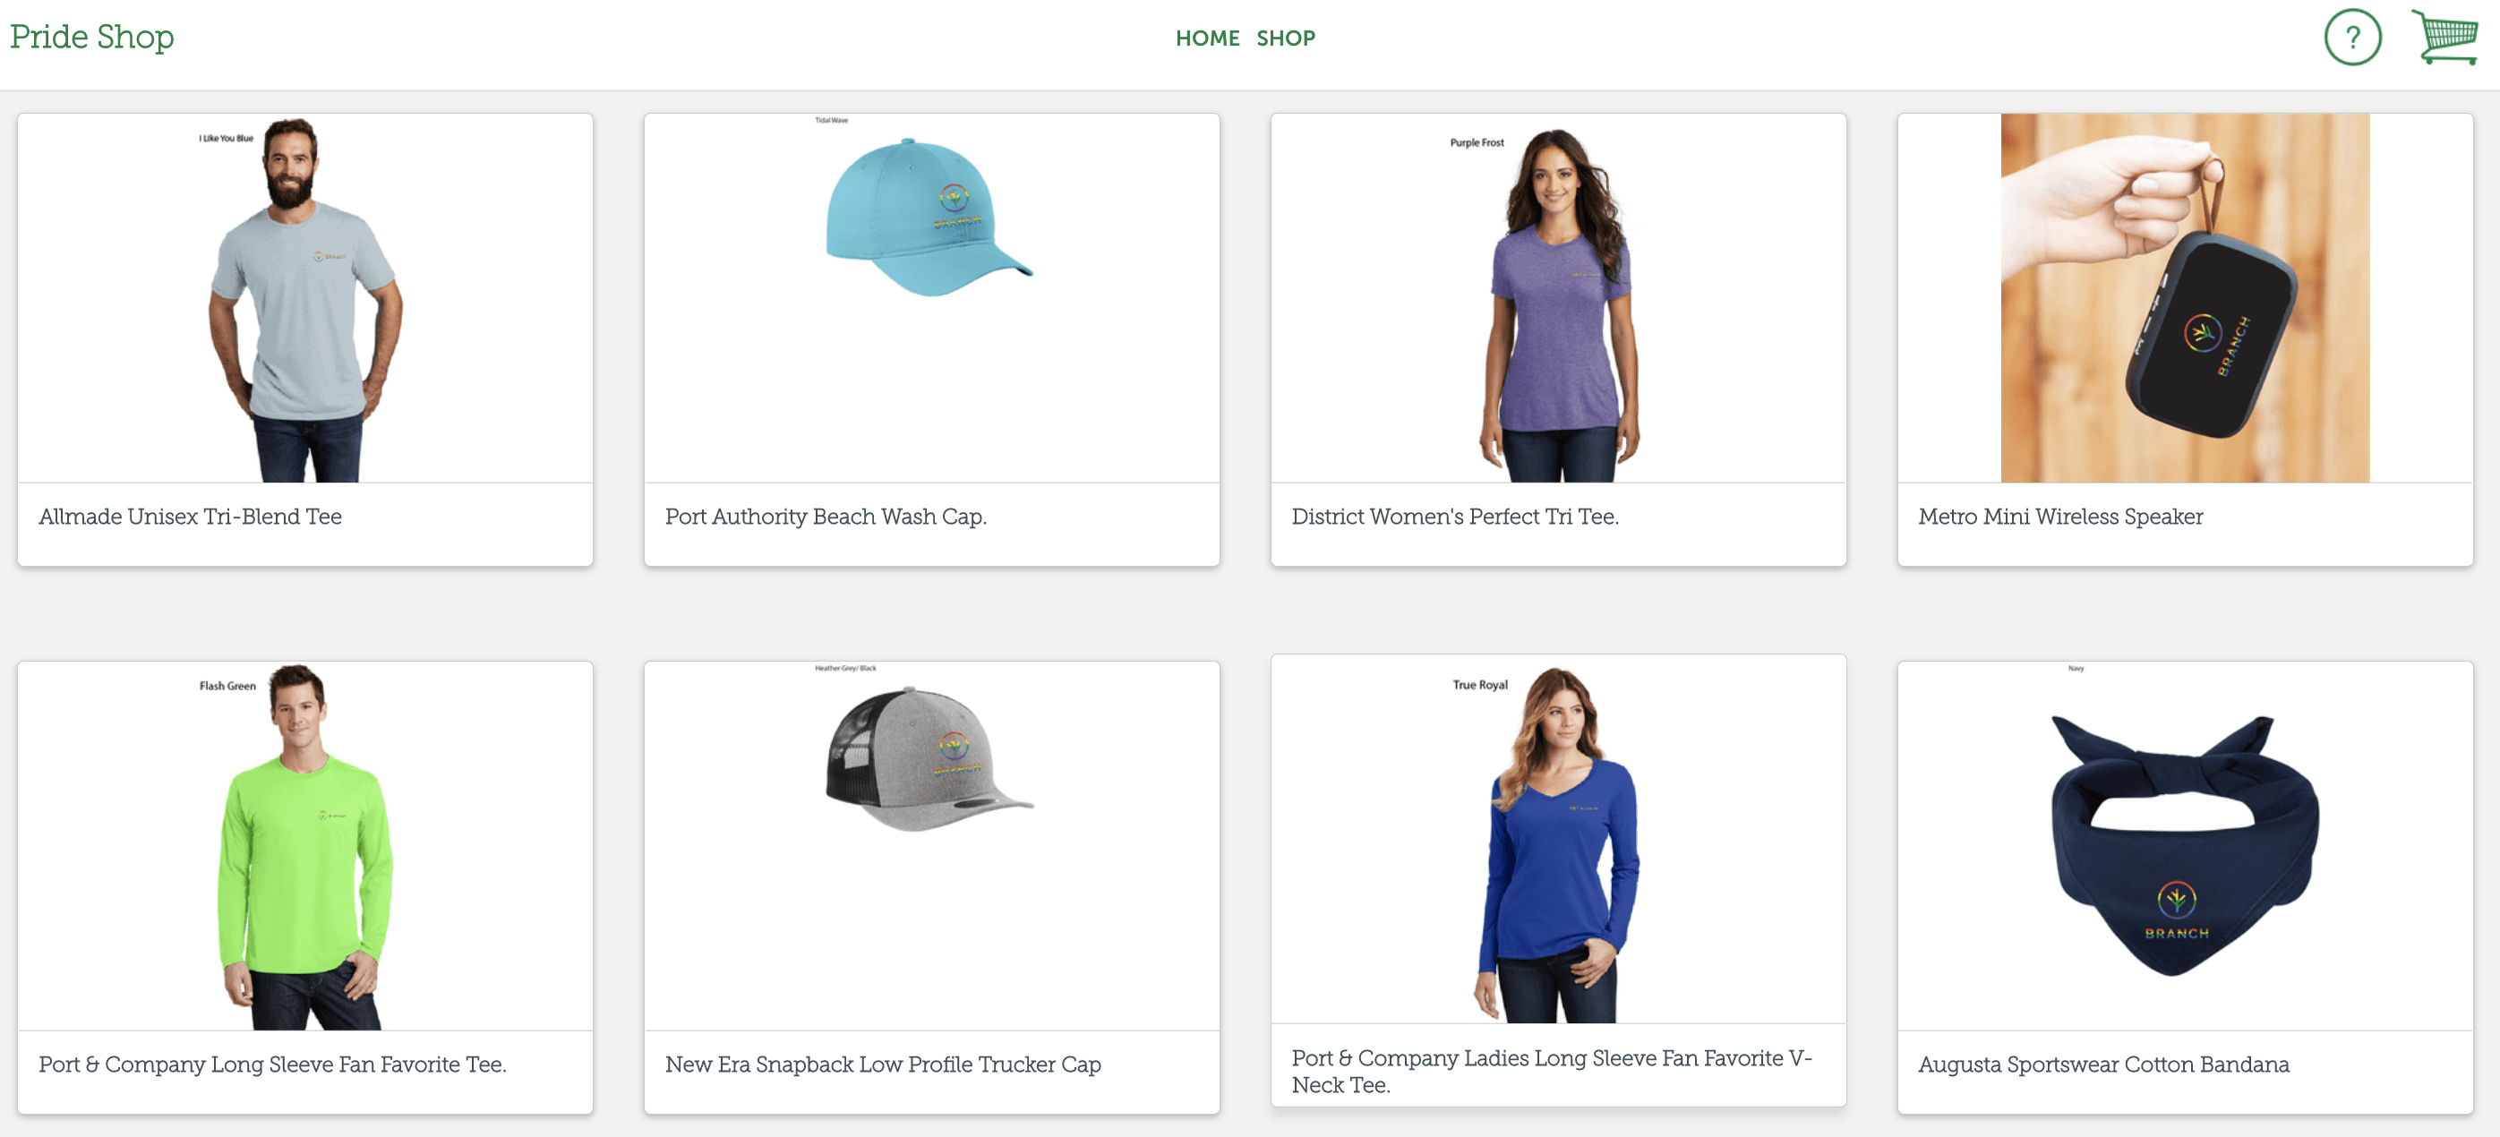Click Metro Mini Wireless Speaker title text

[x=2059, y=517]
